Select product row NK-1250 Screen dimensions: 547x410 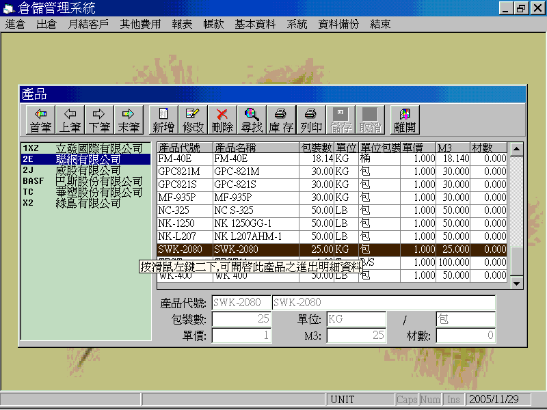tap(332, 223)
